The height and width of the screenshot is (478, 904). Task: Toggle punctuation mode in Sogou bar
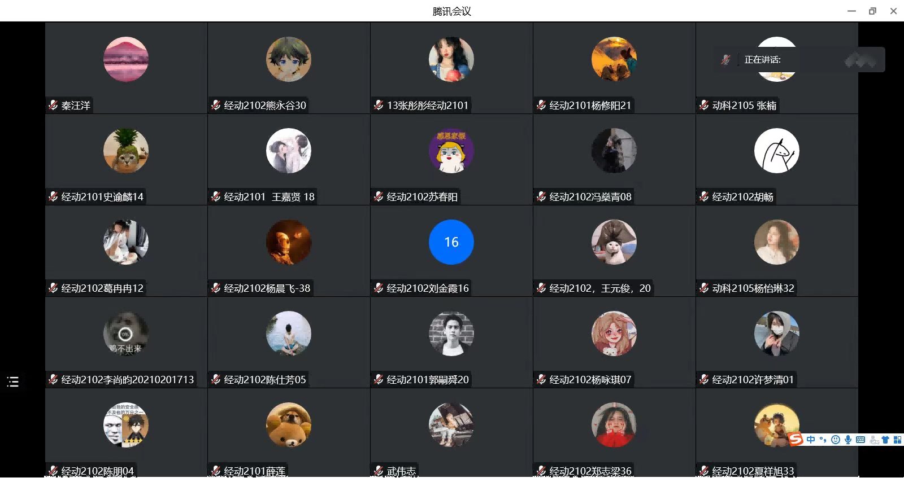[x=823, y=440]
